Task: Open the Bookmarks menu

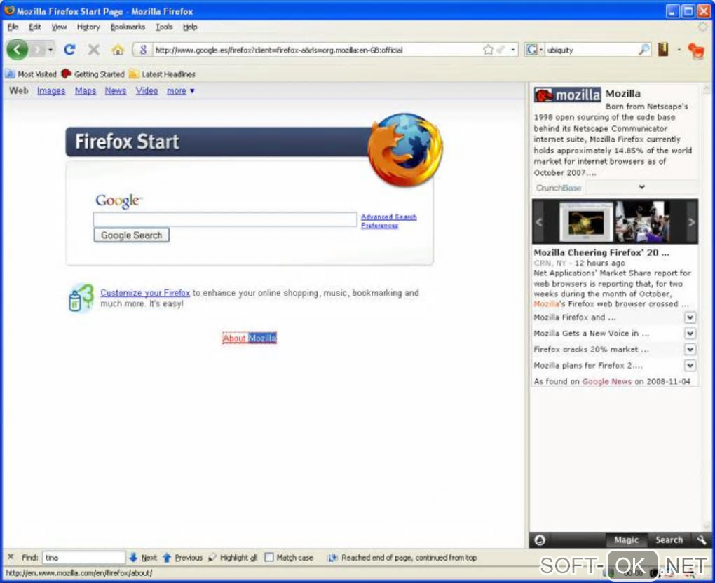Action: [128, 27]
